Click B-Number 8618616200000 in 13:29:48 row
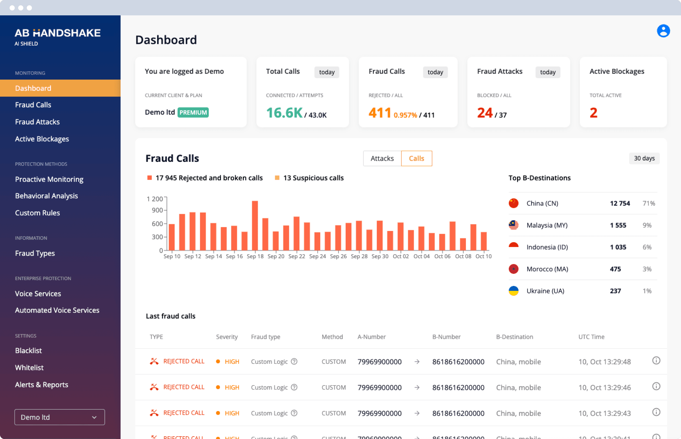This screenshot has height=439, width=681. click(x=458, y=362)
